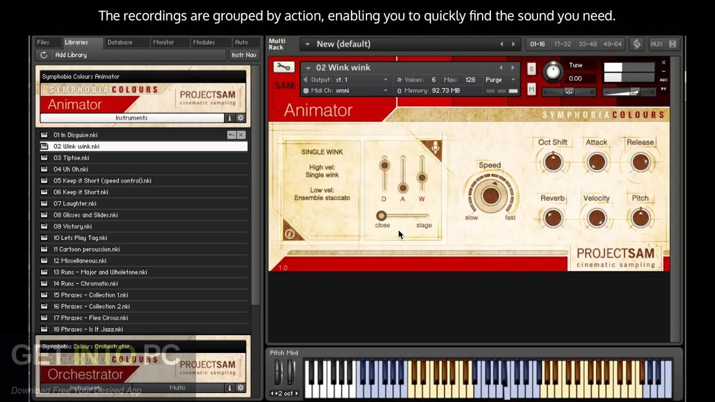Select rack page 49-64
This screenshot has width=715, height=402.
612,44
